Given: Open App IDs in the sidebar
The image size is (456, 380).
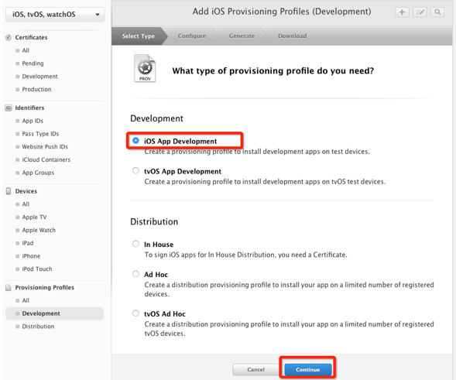Looking at the screenshot, I should 33,121.
